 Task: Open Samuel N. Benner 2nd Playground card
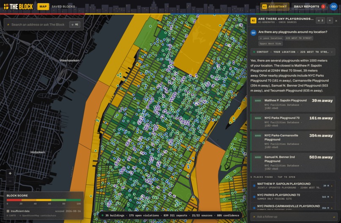pos(293,163)
